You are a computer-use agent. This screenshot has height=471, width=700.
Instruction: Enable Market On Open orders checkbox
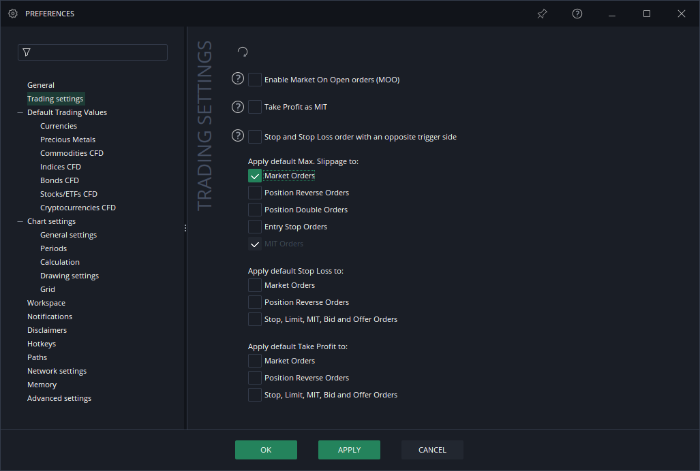pyautogui.click(x=255, y=80)
